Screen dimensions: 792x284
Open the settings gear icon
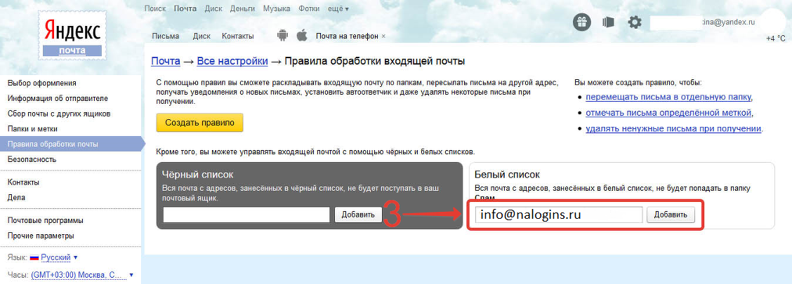click(x=635, y=22)
